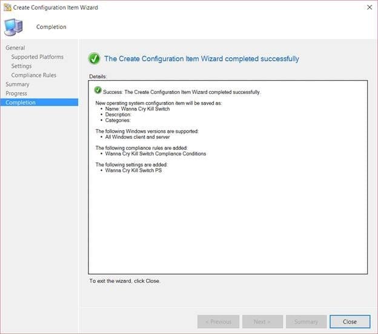Click the 'Success: The Create Configuration Item Wizard' line
This screenshot has width=378, height=334.
[x=182, y=92]
